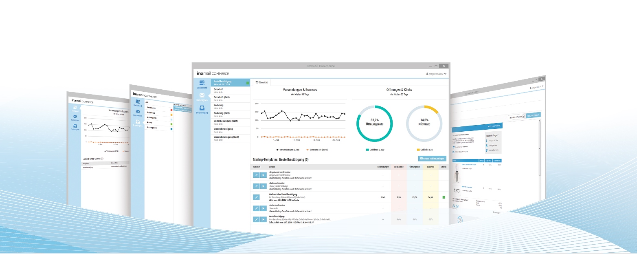Edit the Simple order confirmation template
Image resolution: width=637 pixels, height=254 pixels.
(x=256, y=175)
